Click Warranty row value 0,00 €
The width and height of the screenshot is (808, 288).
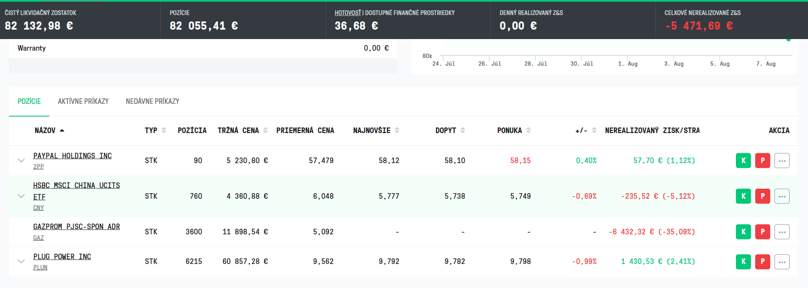click(x=376, y=48)
